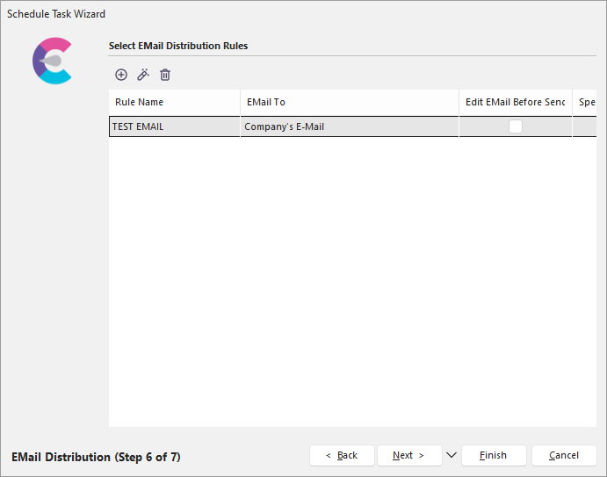Click the Select EMail Distribution Rules heading
The height and width of the screenshot is (477, 607).
point(178,46)
